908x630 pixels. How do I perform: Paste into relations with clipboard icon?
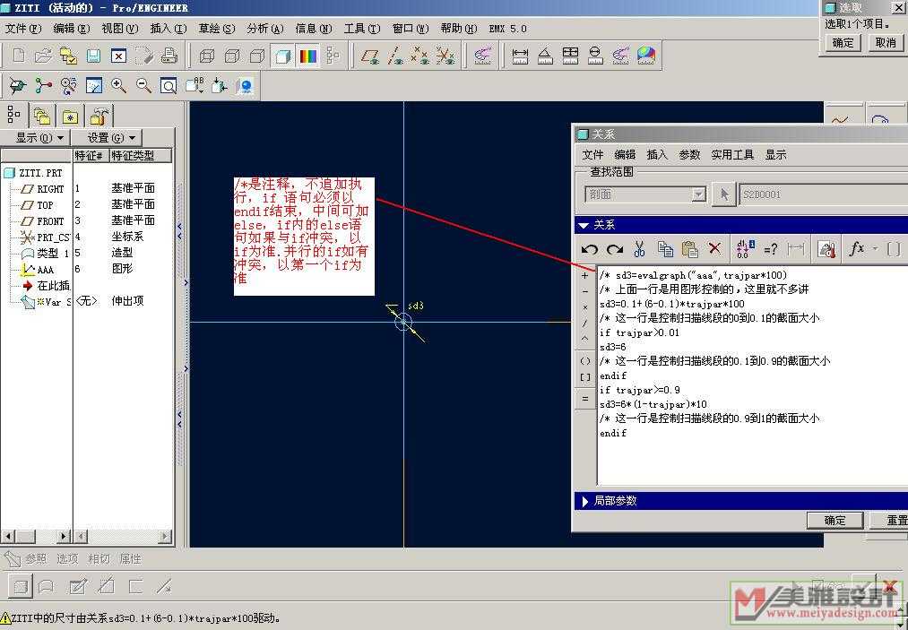689,249
